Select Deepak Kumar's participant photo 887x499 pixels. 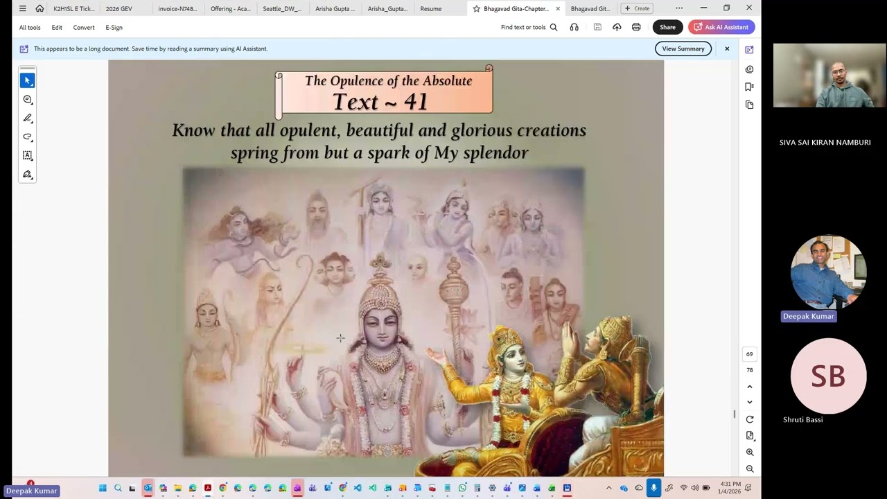(x=829, y=272)
